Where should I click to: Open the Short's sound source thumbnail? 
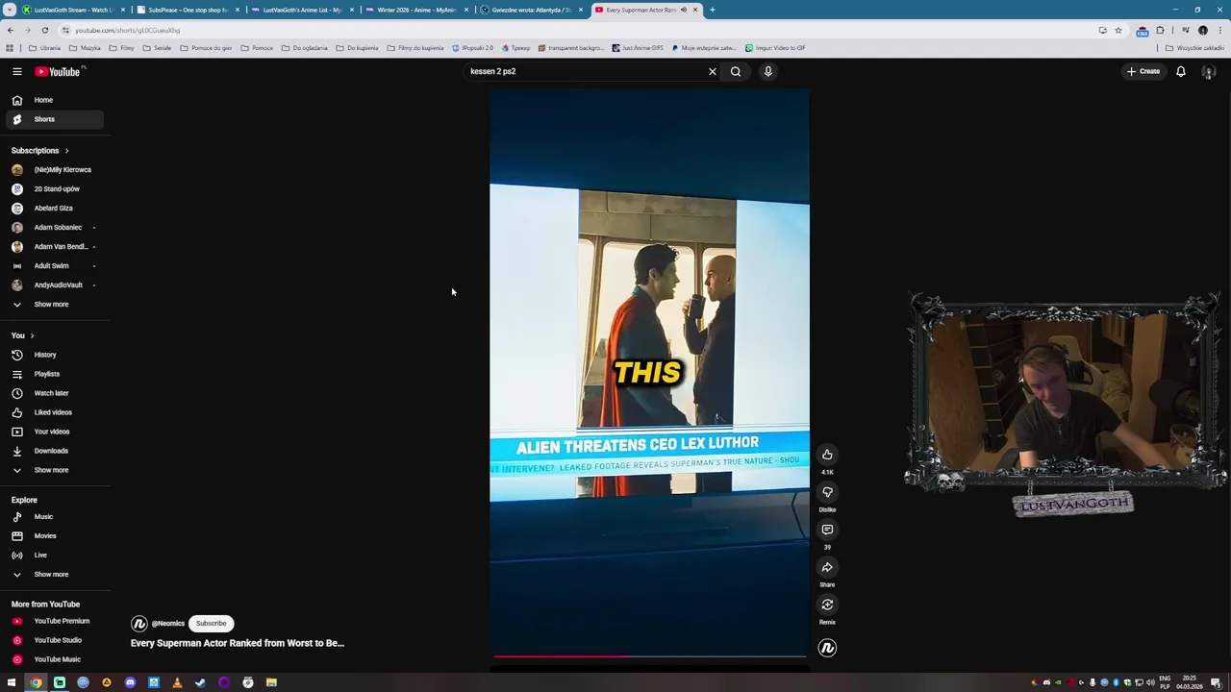(827, 648)
